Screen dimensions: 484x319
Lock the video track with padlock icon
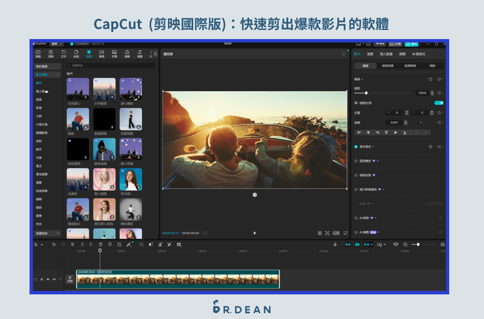[x=42, y=279]
